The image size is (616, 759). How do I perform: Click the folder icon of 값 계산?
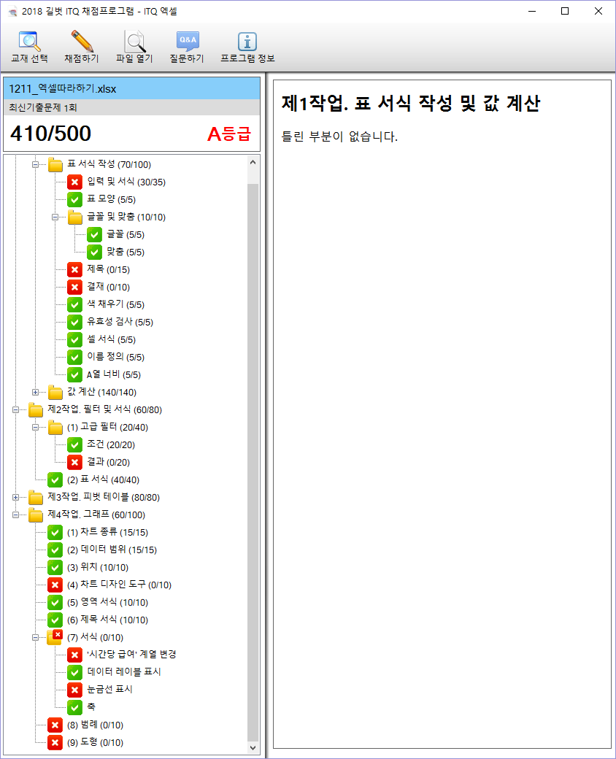pyautogui.click(x=55, y=392)
